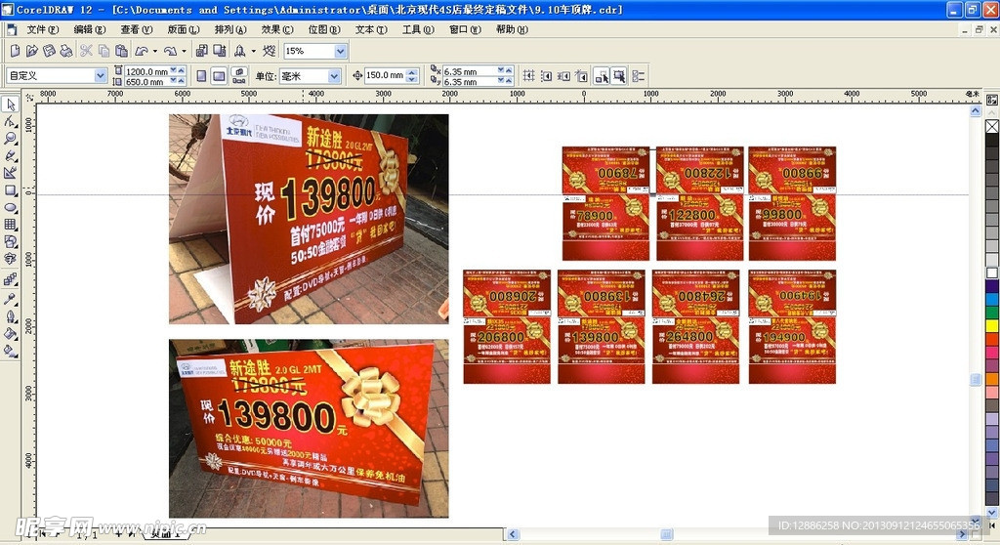Viewport: 1000px width, 545px height.
Task: Select the Pick tool in toolbox
Action: pos(10,105)
